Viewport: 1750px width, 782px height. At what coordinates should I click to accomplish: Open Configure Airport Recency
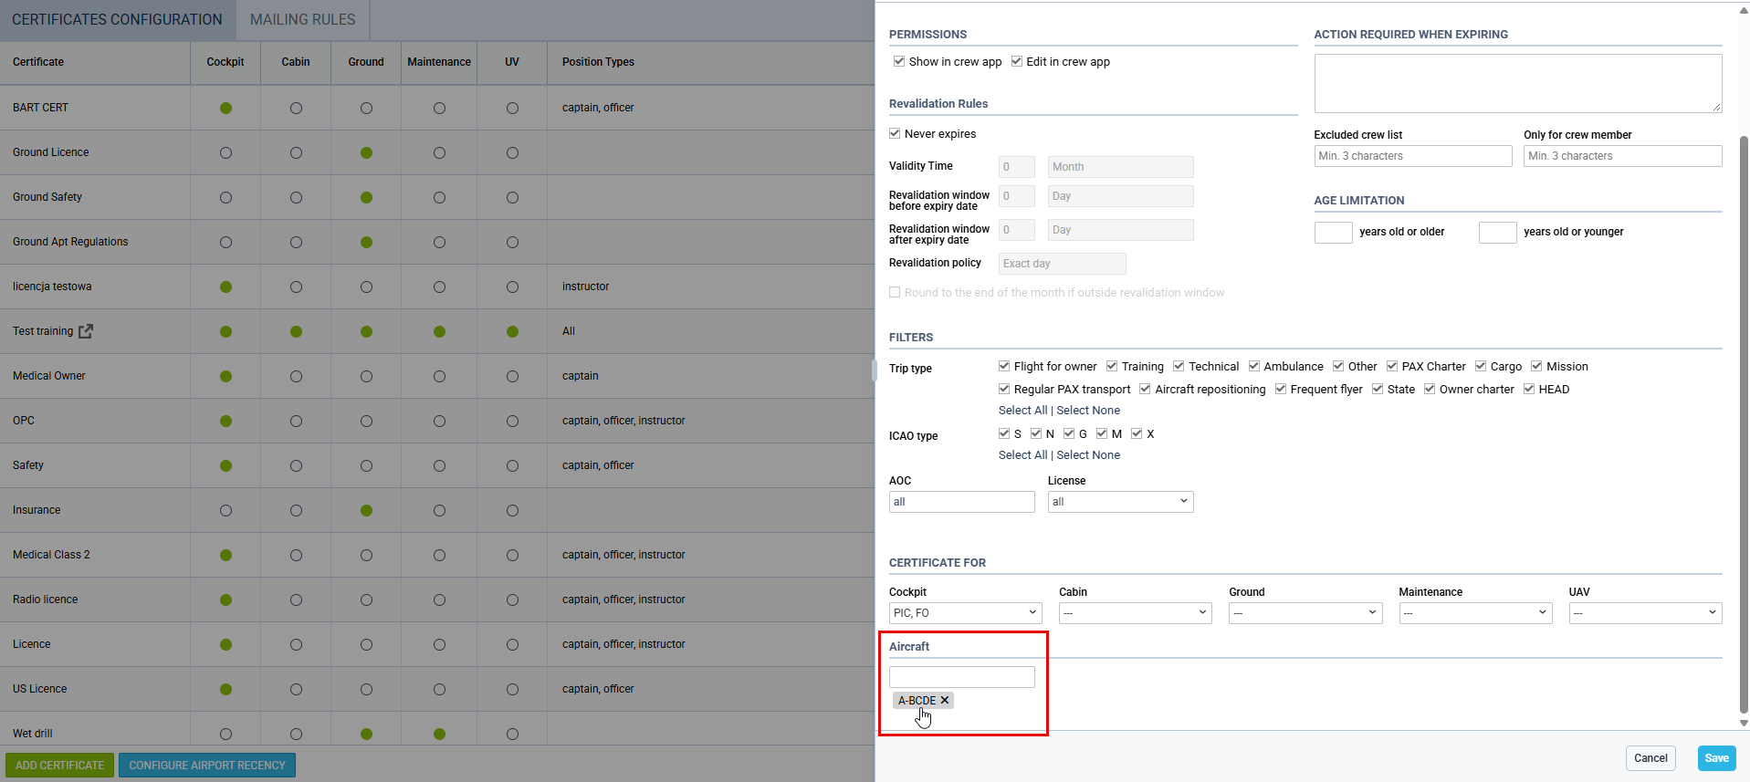point(207,766)
